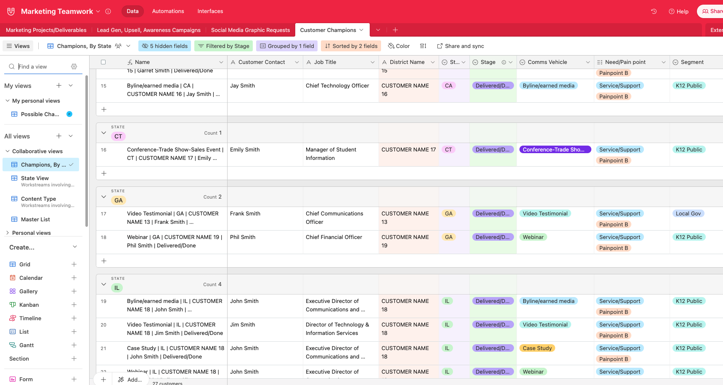Open the Color options
This screenshot has height=385, width=723.
[399, 46]
